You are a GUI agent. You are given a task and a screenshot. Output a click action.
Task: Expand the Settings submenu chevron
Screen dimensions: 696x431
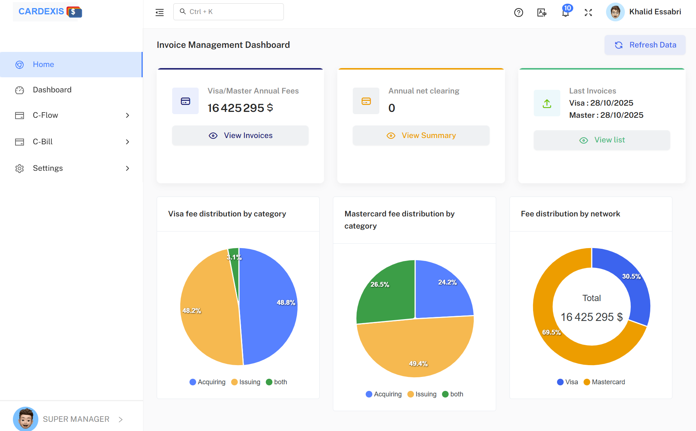127,168
